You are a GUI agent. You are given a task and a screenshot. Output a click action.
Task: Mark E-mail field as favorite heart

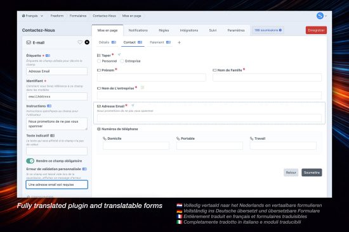[x=80, y=42]
